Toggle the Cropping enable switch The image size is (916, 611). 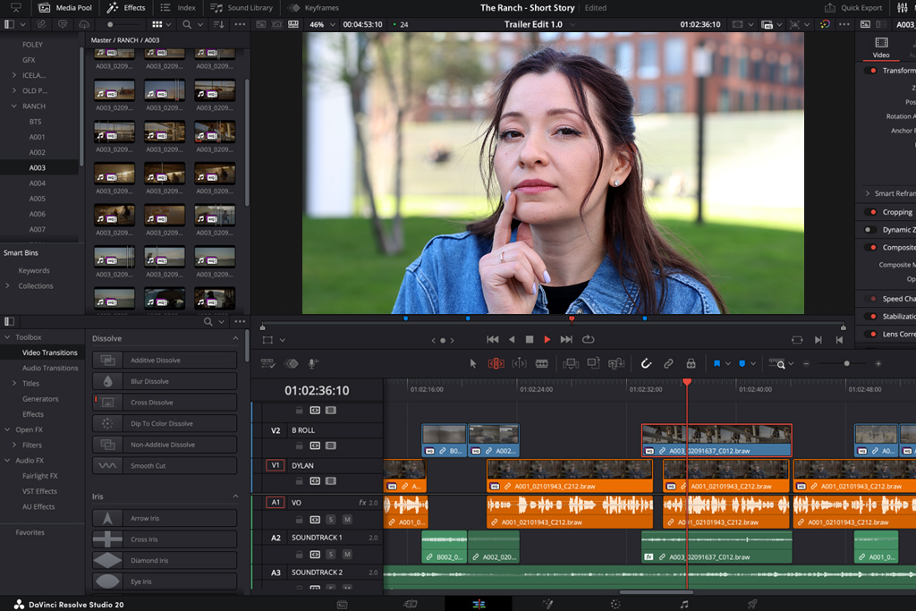[872, 212]
